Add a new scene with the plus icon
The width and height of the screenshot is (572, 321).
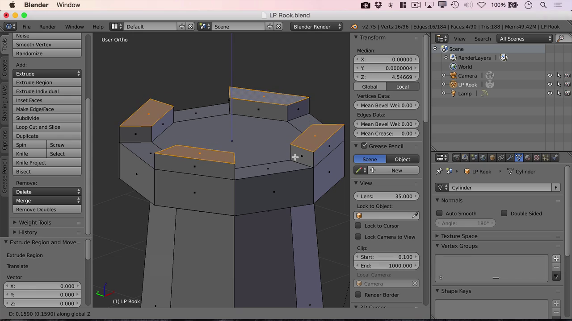270,26
